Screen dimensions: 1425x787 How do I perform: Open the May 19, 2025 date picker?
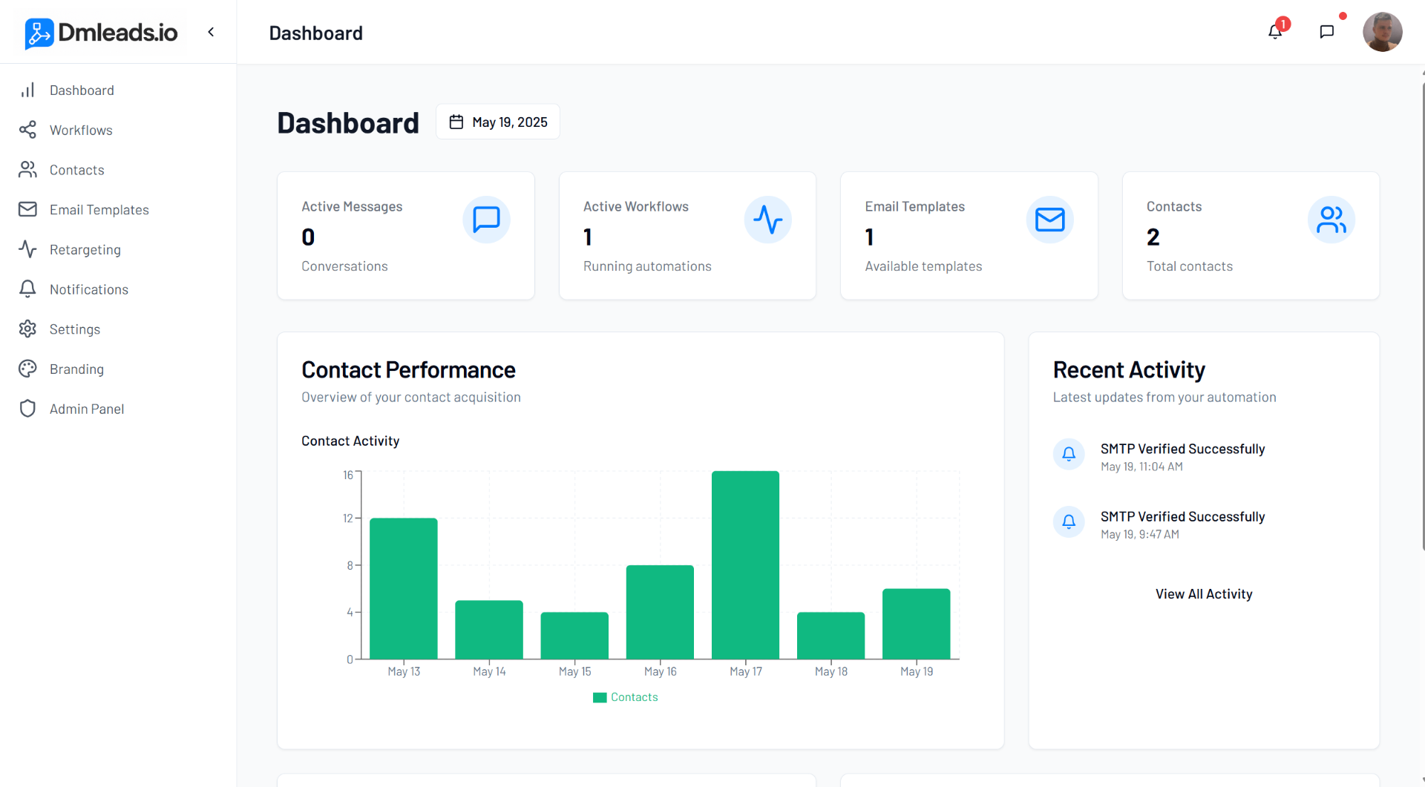pos(497,121)
